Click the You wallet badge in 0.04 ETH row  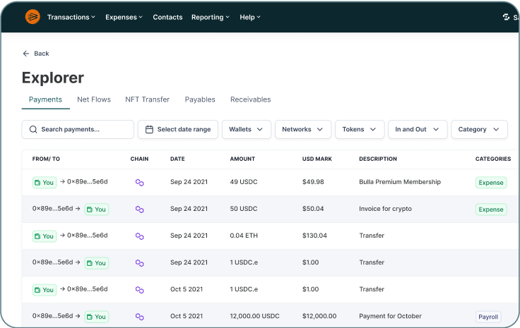pos(45,236)
